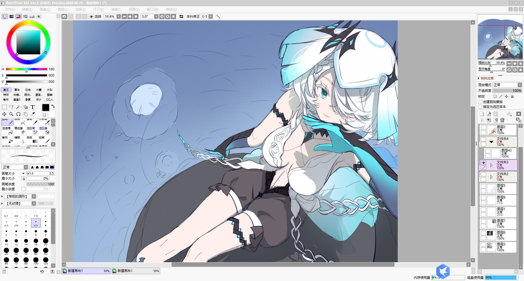Swap foreground and background colors
The width and height of the screenshot is (524, 281).
point(53,106)
